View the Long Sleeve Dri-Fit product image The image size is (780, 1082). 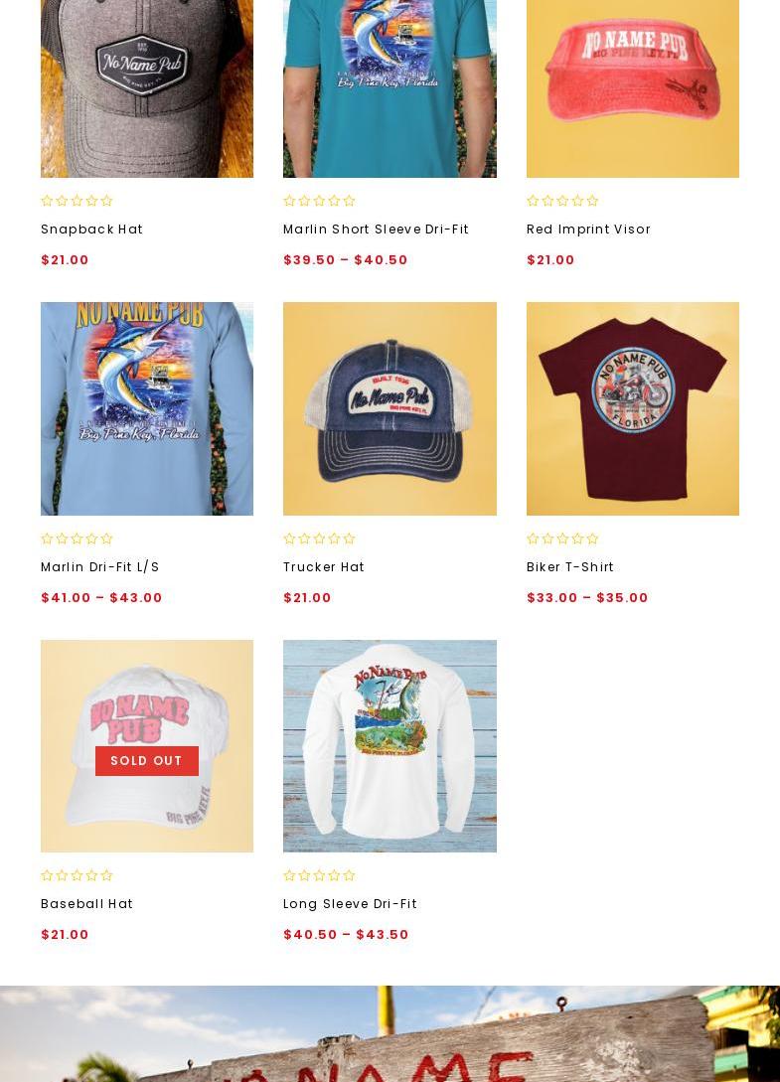point(390,746)
